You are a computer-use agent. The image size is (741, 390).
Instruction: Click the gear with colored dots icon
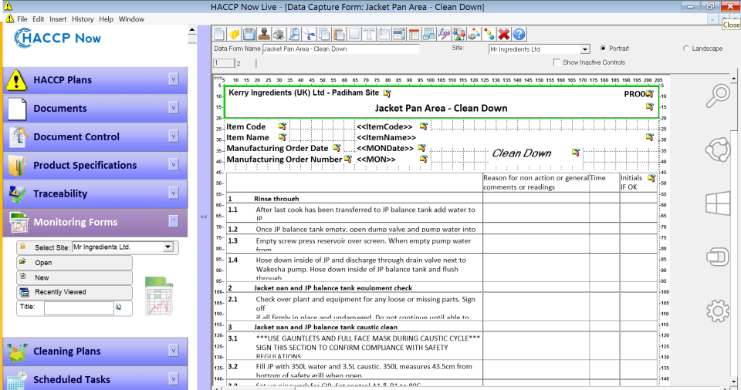point(474,34)
